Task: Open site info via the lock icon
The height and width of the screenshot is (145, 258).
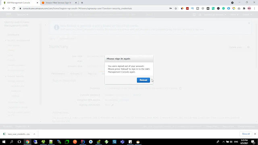Action: 20,8
